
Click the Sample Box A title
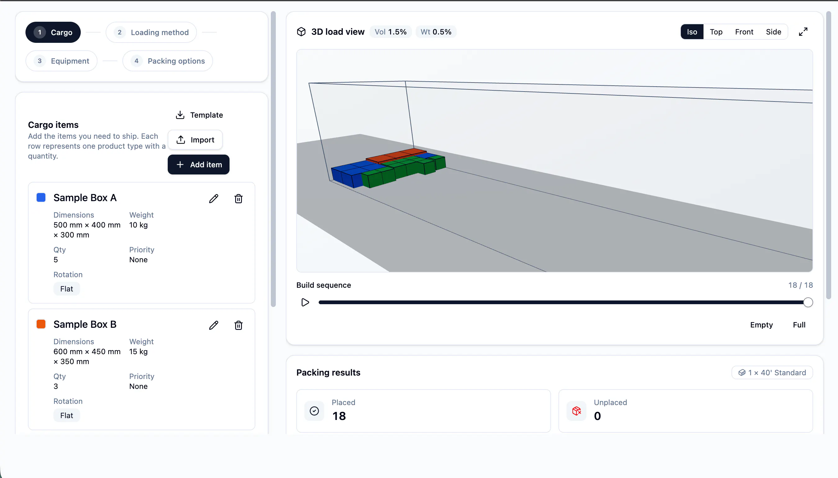[x=85, y=198]
